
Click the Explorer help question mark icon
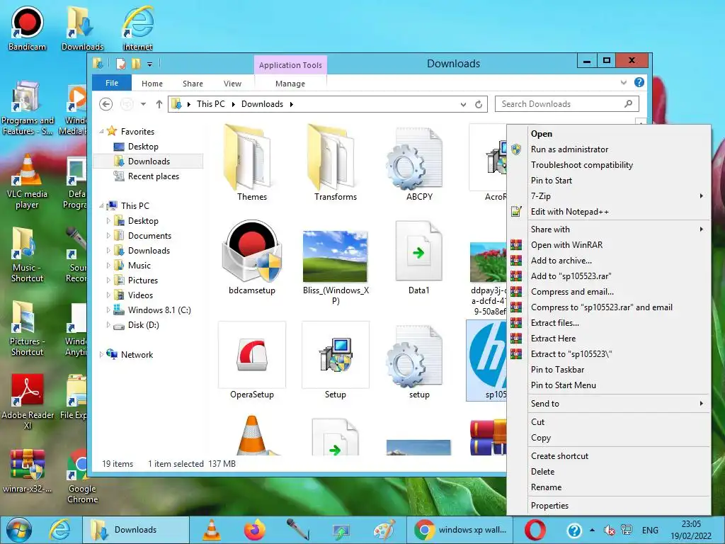tap(639, 82)
